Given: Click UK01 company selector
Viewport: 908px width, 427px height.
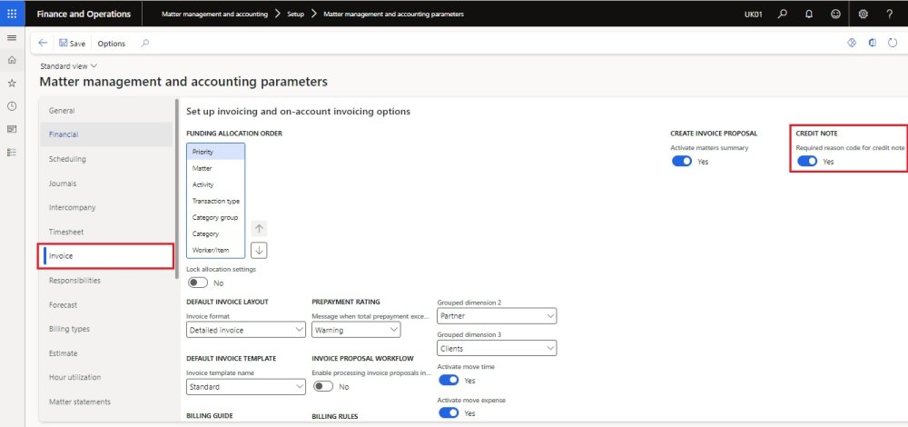Looking at the screenshot, I should point(754,14).
